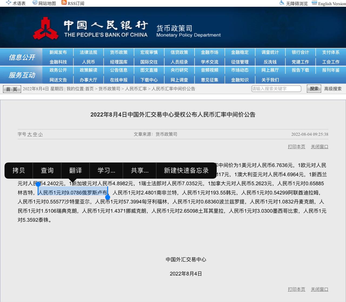Click the 首页 home button
Image resolution: width=346 pixels, height=302 pixels.
pos(12,89)
